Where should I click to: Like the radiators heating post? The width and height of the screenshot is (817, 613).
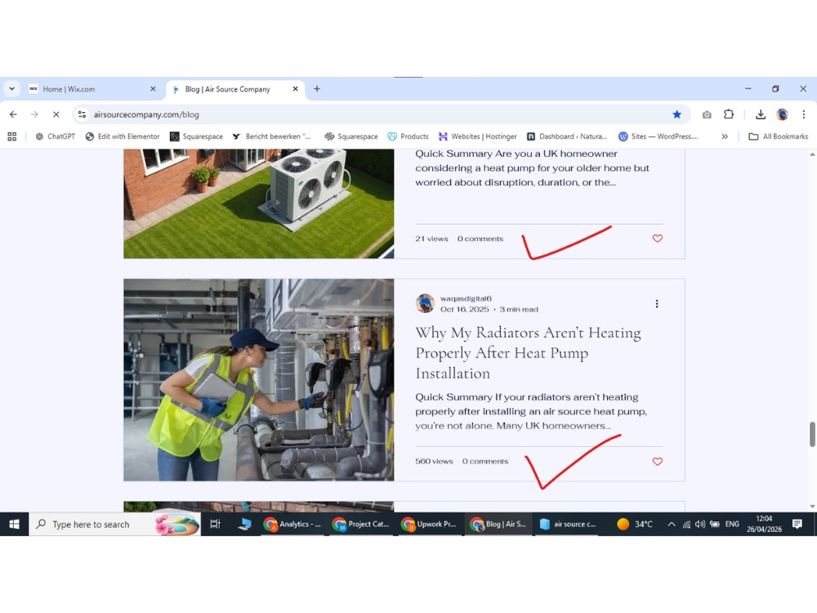point(657,461)
